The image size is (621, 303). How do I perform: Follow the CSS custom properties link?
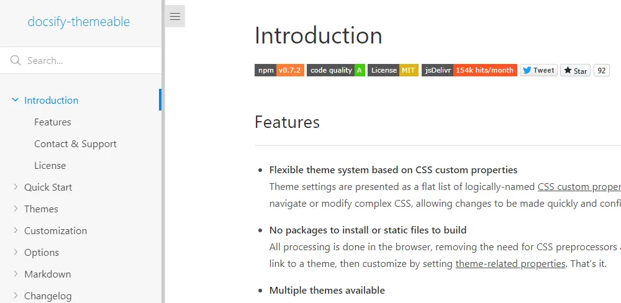tap(579, 186)
